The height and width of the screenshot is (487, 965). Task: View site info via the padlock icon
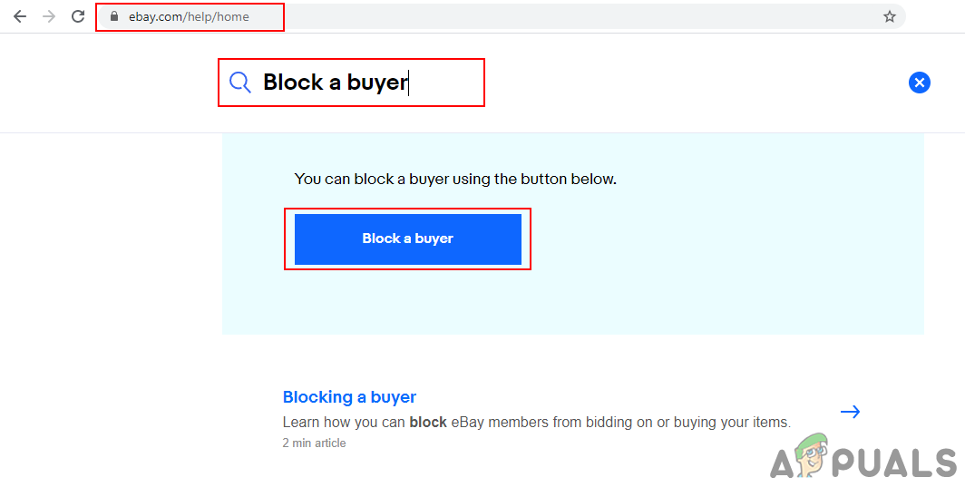click(113, 16)
